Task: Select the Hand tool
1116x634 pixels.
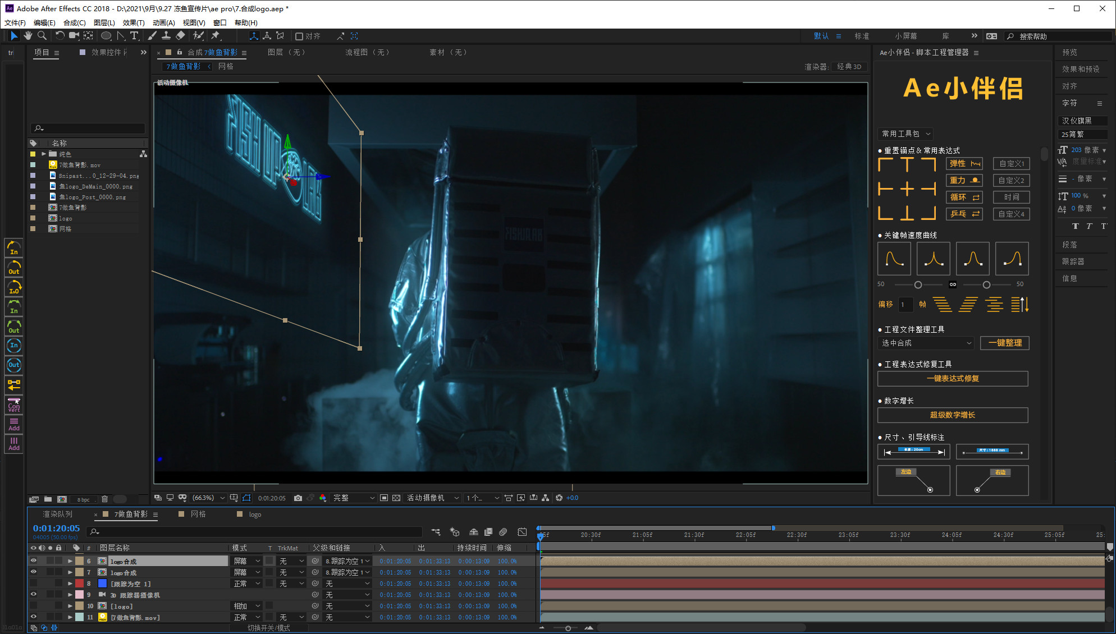Action: click(28, 36)
